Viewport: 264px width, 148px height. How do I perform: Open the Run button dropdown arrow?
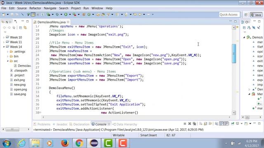click(x=70, y=15)
